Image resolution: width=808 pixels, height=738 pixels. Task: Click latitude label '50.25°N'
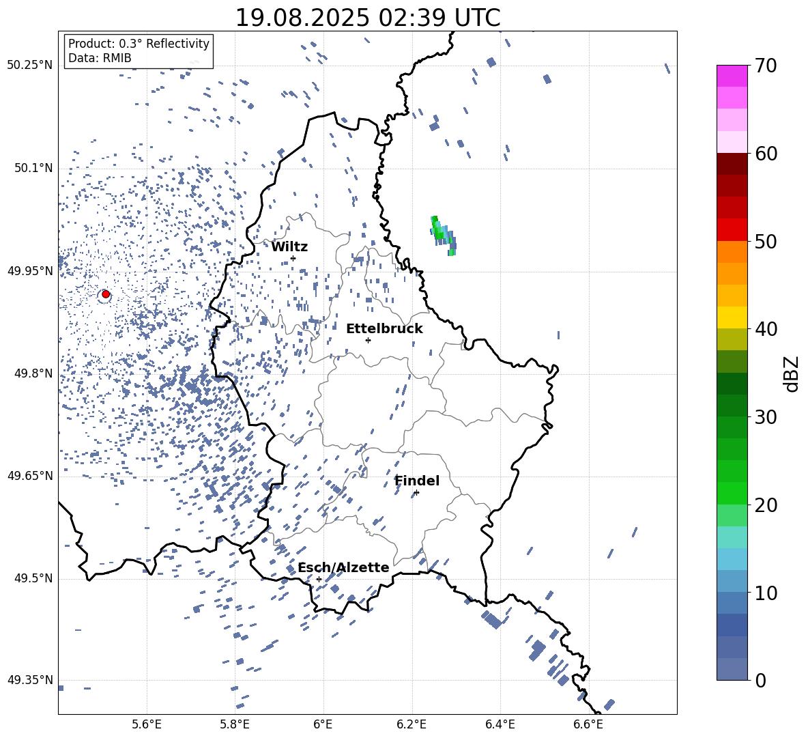point(30,66)
